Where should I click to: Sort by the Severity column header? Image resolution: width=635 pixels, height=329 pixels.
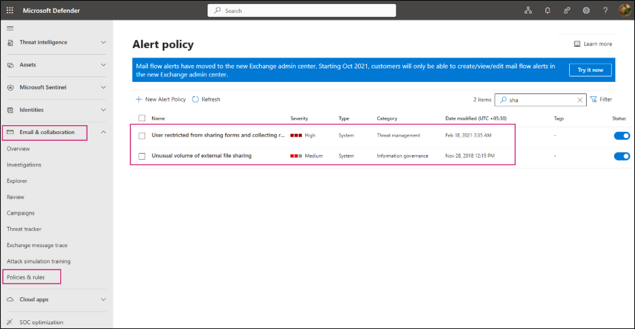[299, 118]
